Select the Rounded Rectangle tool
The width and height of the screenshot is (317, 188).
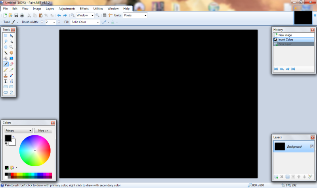pyautogui.click(x=11, y=87)
